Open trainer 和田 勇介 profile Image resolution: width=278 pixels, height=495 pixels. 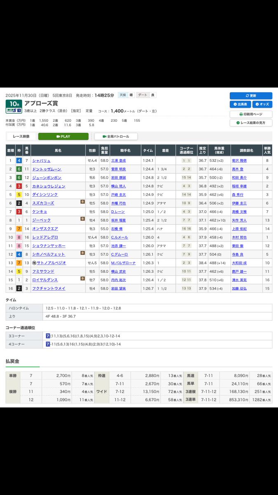pos(240,178)
